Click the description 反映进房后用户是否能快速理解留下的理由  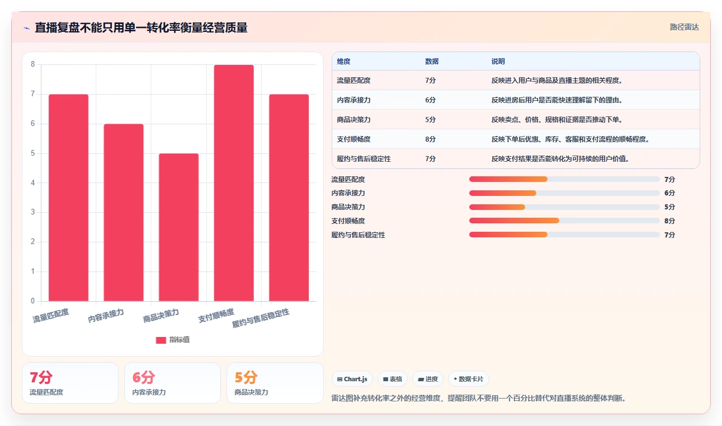coord(558,100)
